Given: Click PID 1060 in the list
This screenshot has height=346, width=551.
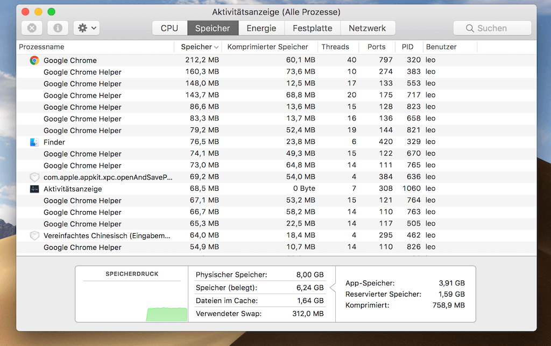Looking at the screenshot, I should 412,189.
